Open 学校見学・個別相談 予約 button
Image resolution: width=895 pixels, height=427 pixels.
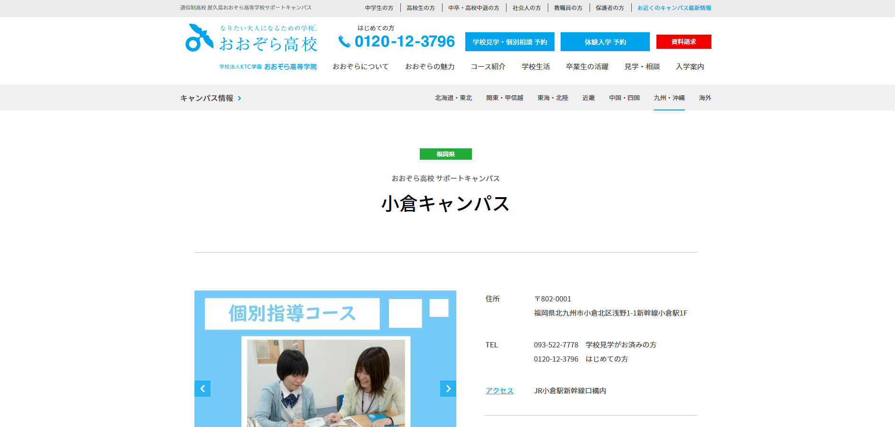509,42
